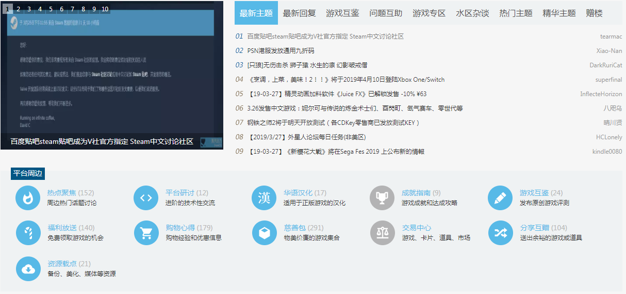Screen dimensions: 626x294
Task: Open the 热点聚焦 flame icon
Action: [28, 198]
